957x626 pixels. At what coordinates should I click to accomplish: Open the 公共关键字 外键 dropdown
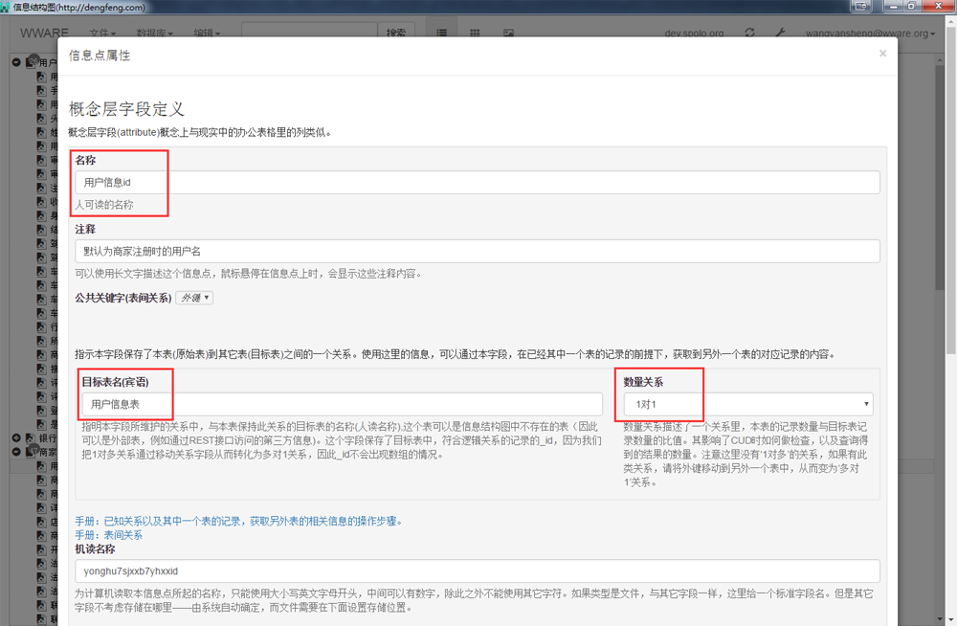click(x=194, y=298)
